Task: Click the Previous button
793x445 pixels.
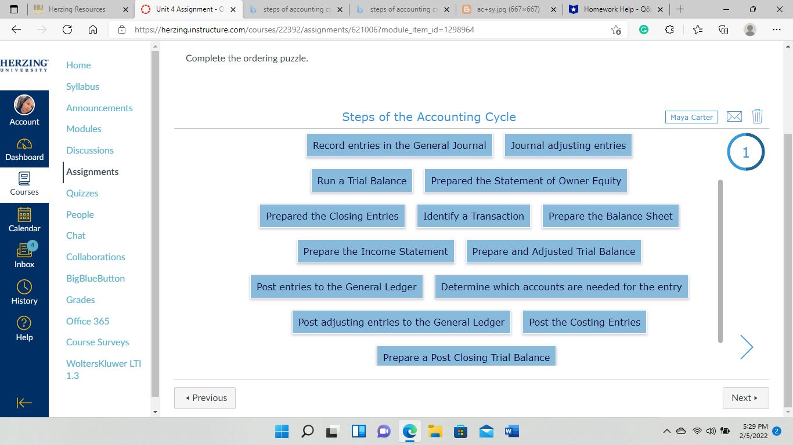Action: click(x=204, y=398)
